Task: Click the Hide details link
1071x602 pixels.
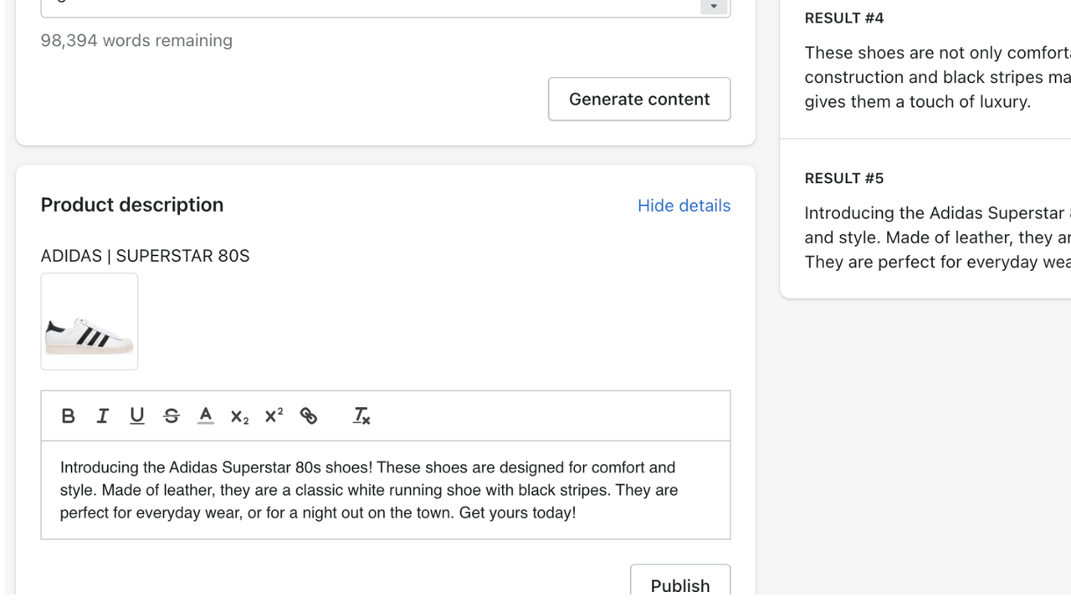Action: (684, 206)
